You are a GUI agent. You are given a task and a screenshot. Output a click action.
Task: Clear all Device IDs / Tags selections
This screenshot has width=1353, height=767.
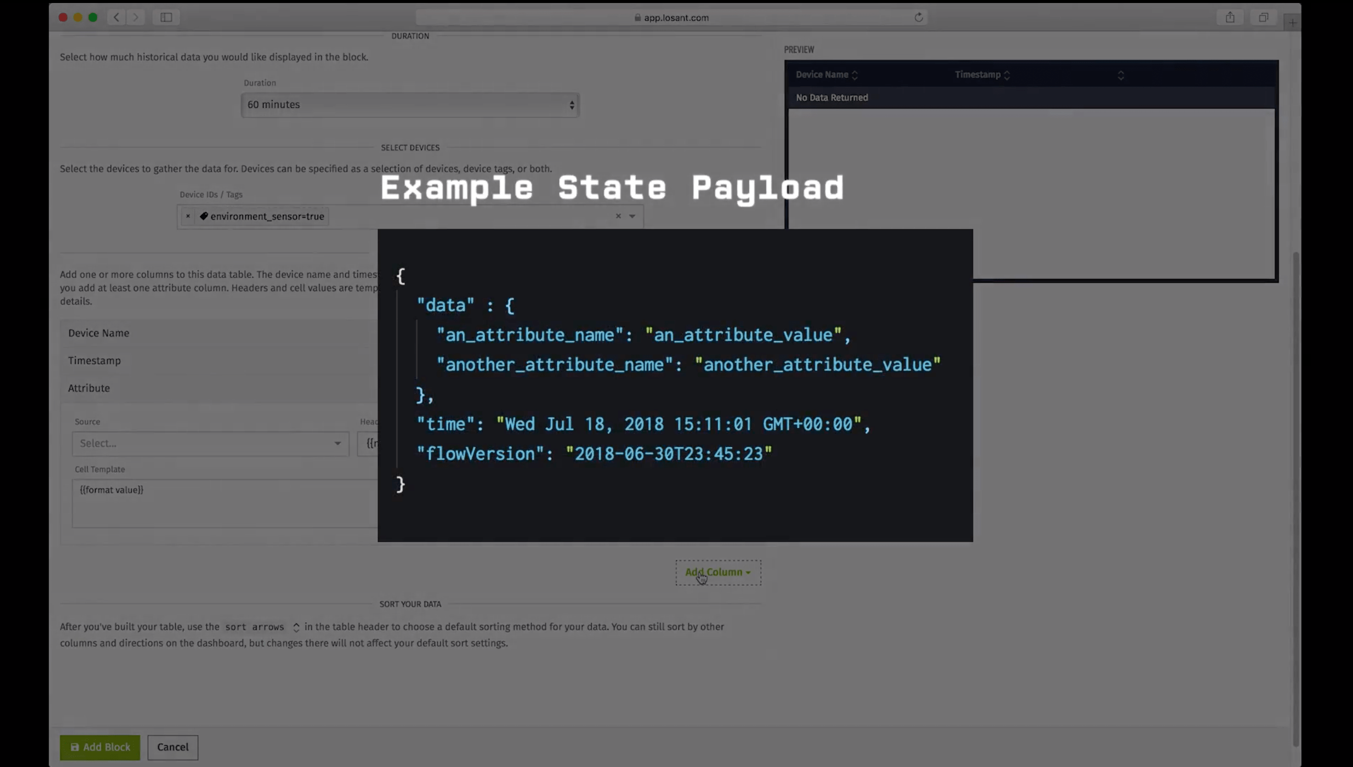pyautogui.click(x=618, y=216)
